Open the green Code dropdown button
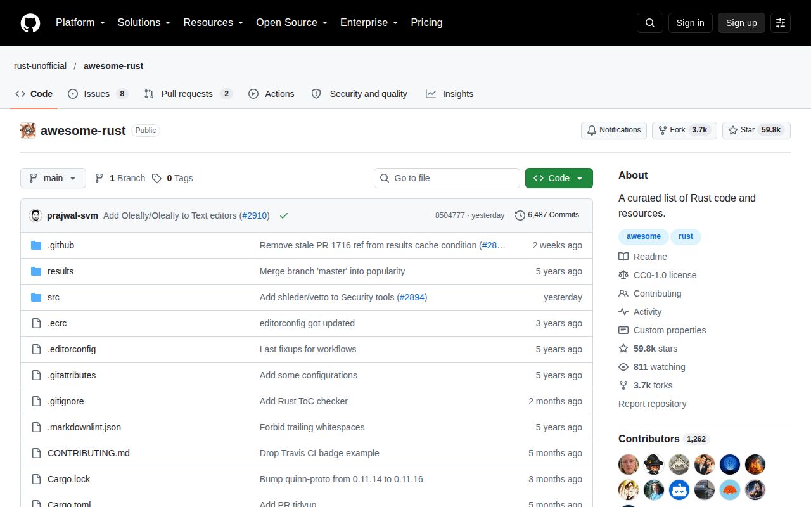Viewport: 811px width, 507px height. tap(559, 178)
